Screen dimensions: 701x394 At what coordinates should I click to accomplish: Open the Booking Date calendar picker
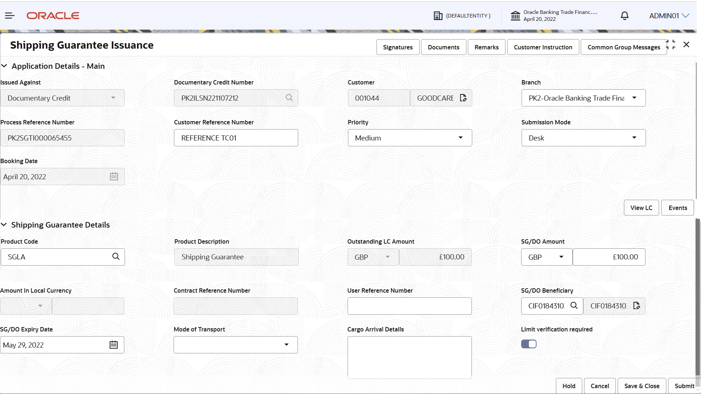click(x=114, y=176)
